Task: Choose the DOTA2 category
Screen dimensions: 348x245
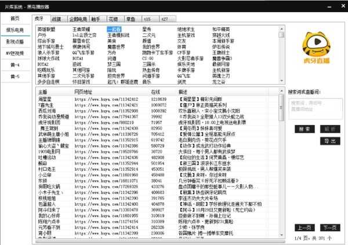Action: (x=43, y=64)
